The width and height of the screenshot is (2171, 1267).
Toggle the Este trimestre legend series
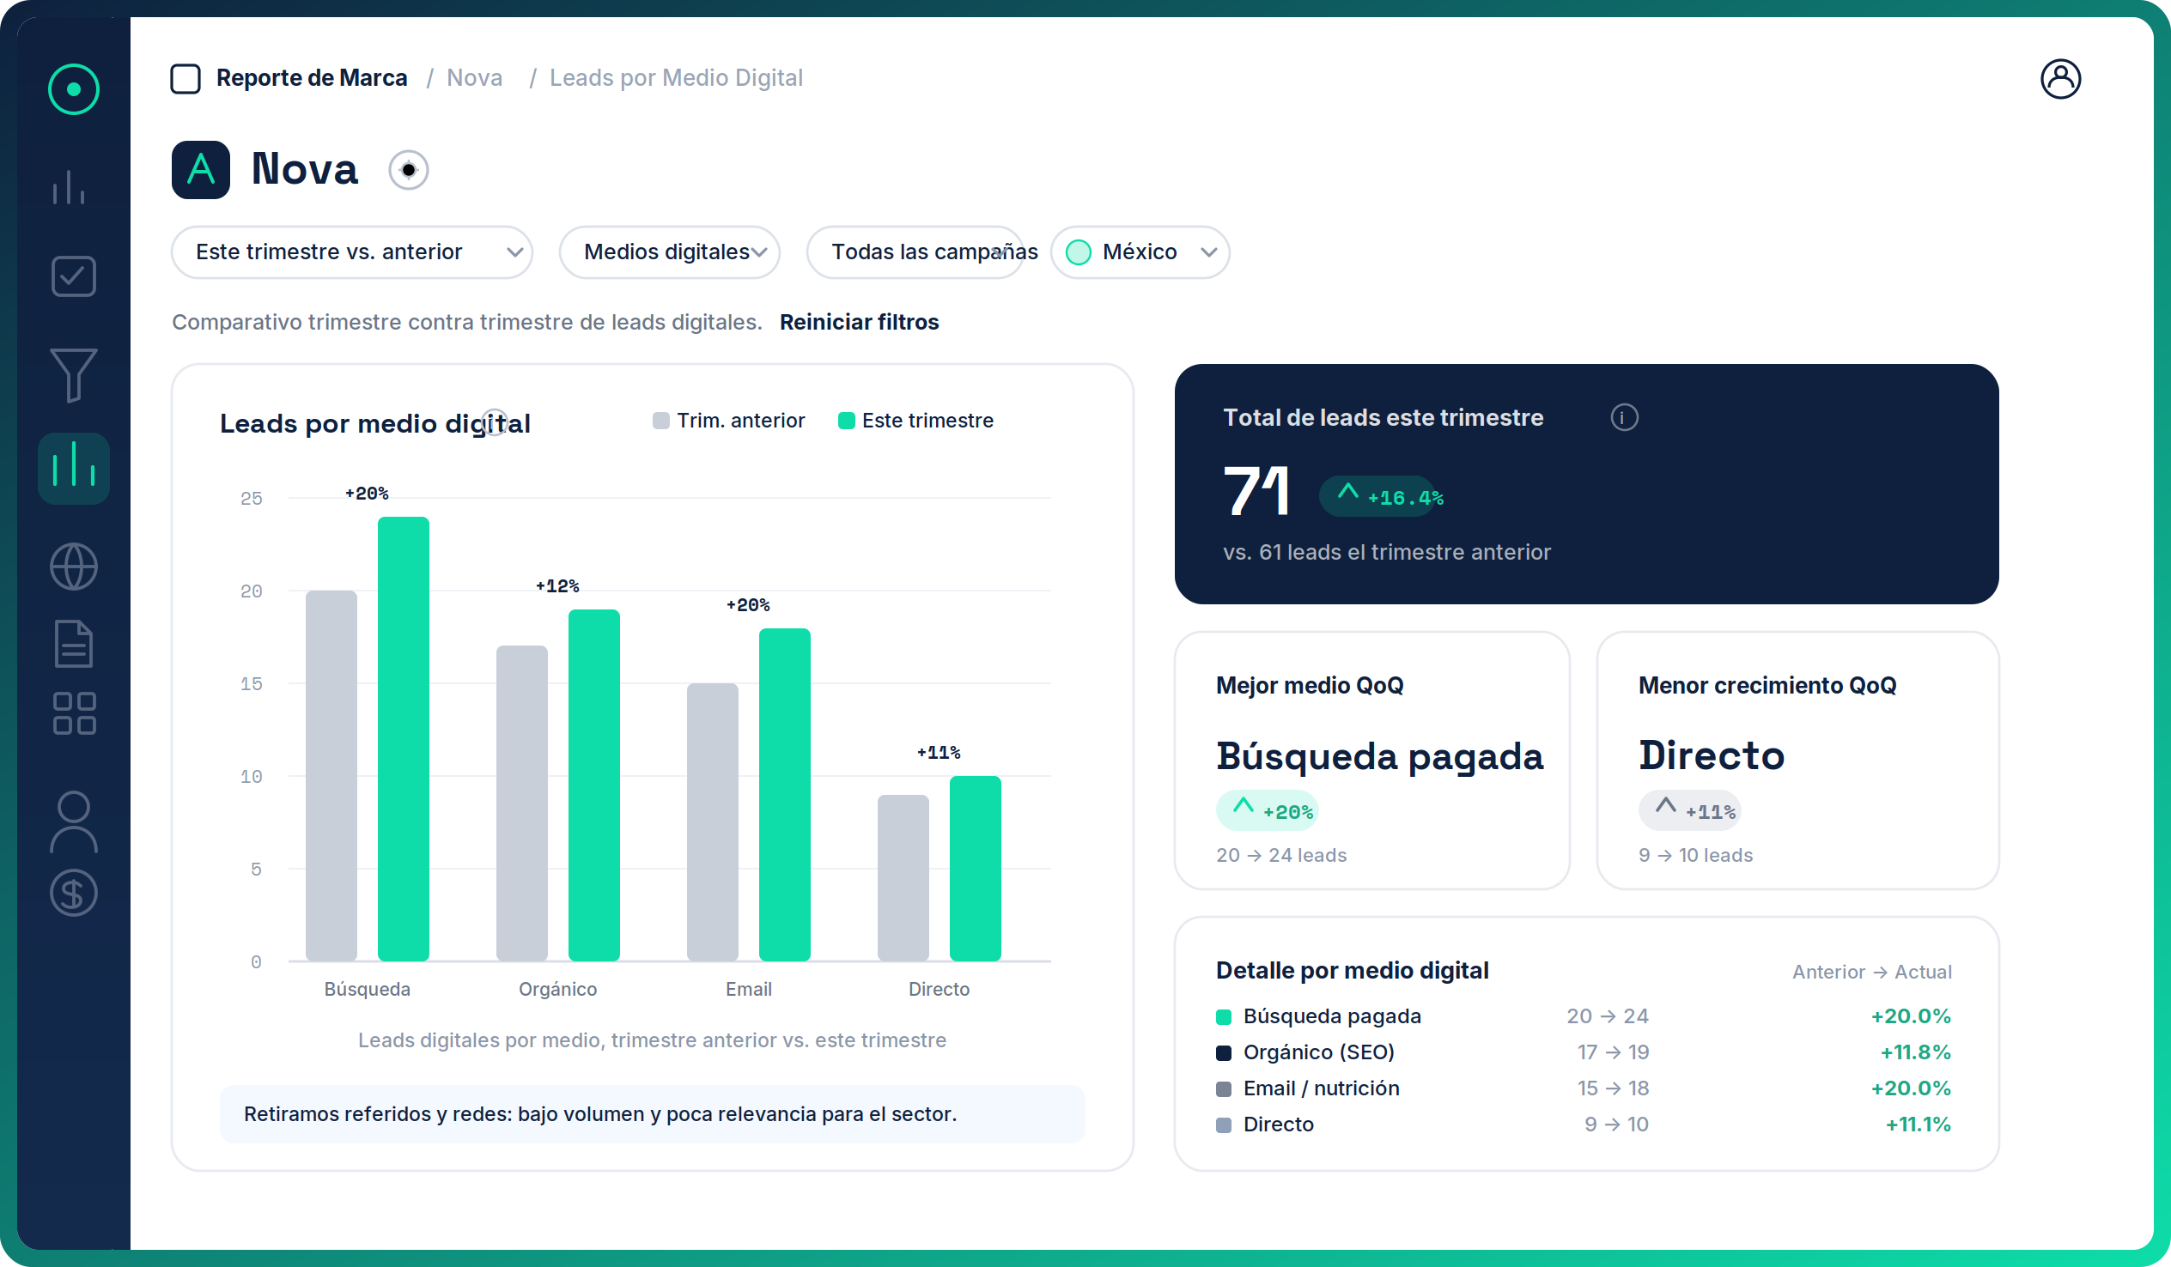pos(915,421)
